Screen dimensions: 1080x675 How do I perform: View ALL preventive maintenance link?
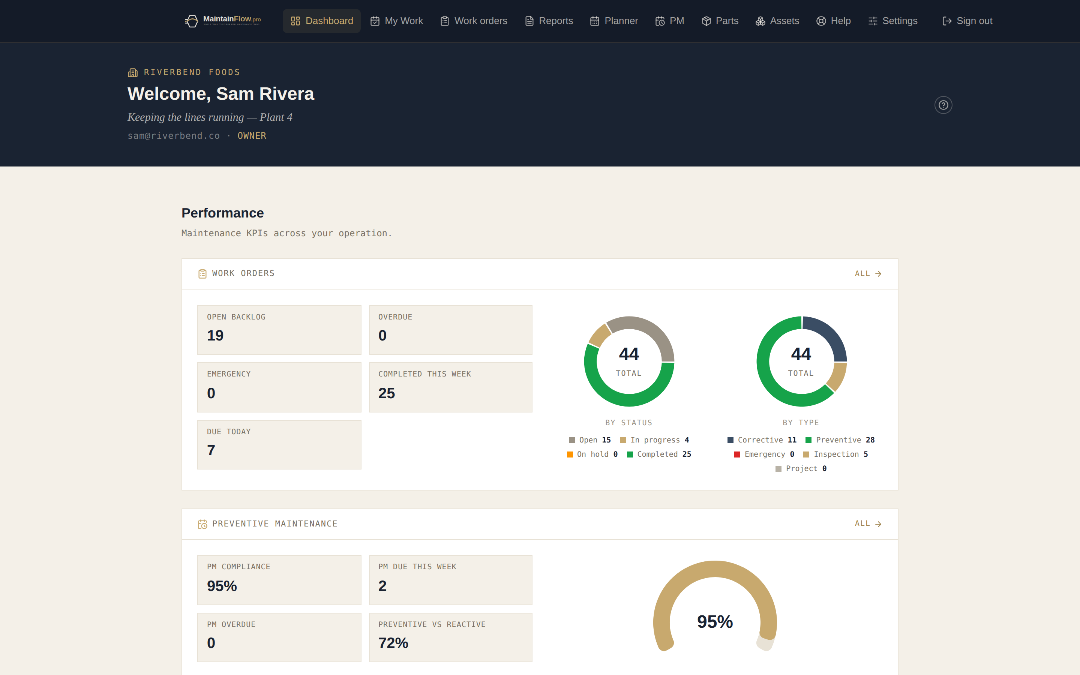click(868, 523)
